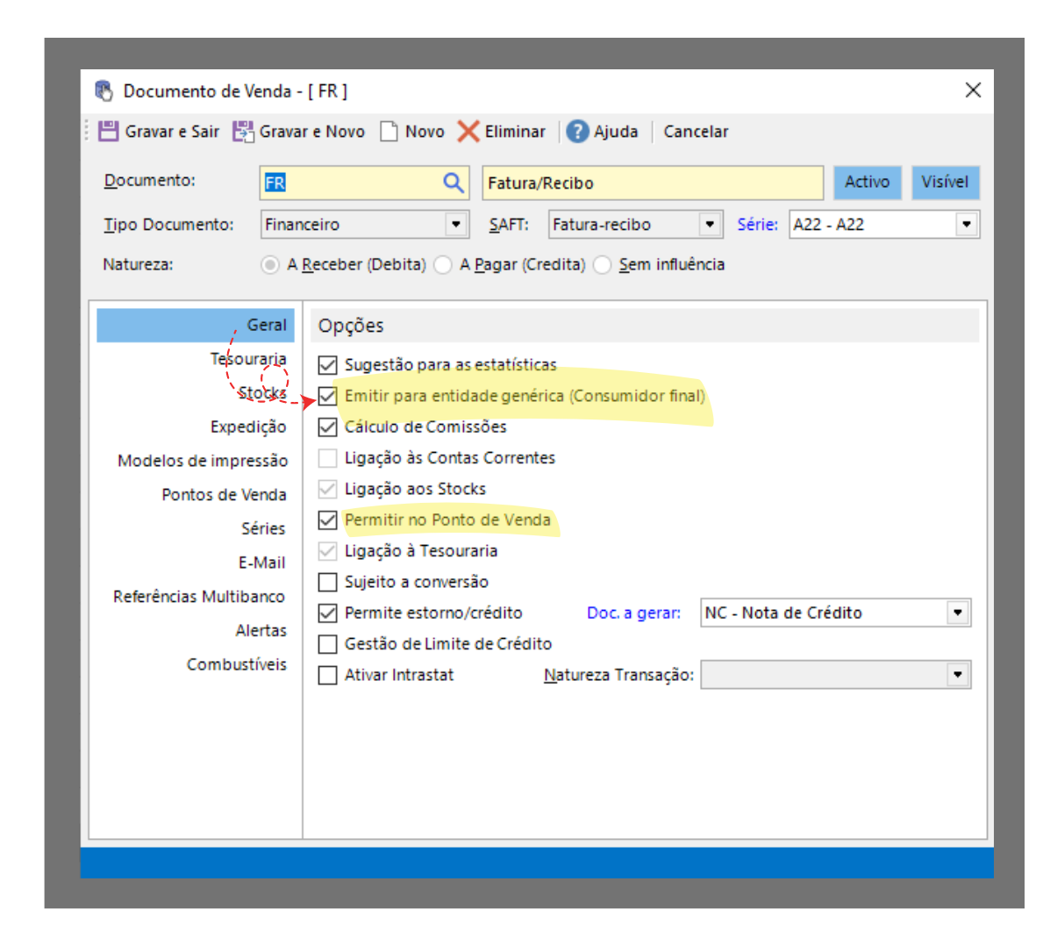
Task: Expand the Doc. a gerar dropdown
Action: [x=958, y=613]
